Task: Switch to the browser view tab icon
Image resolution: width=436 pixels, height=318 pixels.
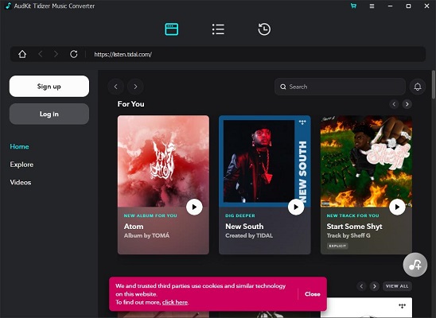Action: [172, 29]
